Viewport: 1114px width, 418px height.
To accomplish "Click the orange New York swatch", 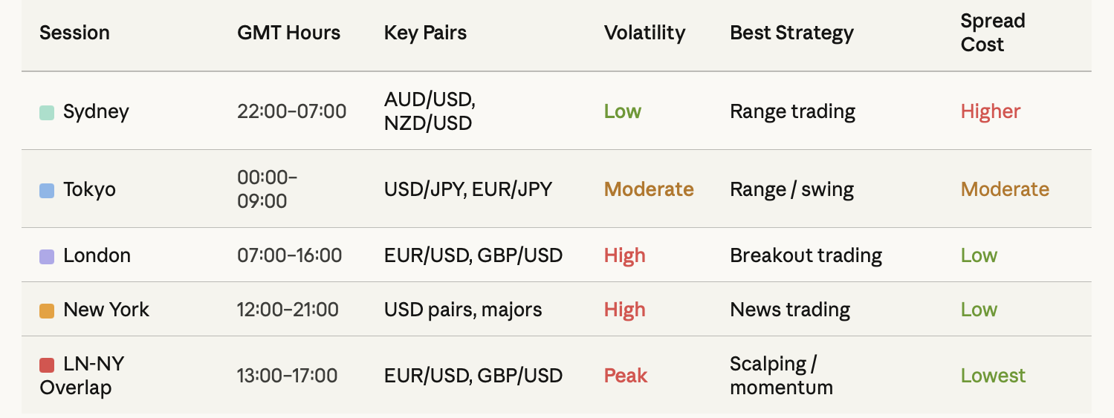I will click(47, 311).
